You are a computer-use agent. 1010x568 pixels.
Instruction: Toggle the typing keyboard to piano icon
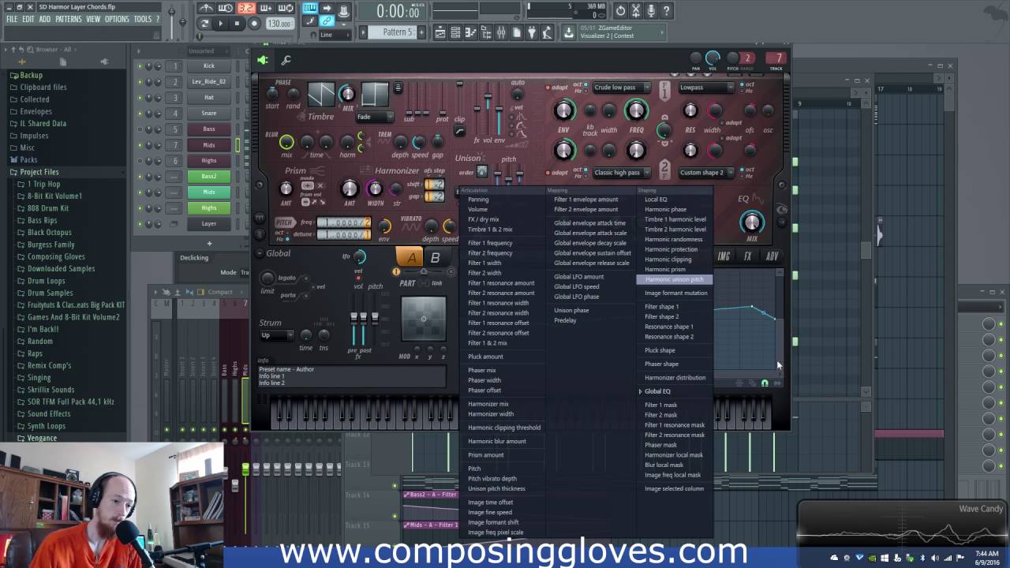309,9
